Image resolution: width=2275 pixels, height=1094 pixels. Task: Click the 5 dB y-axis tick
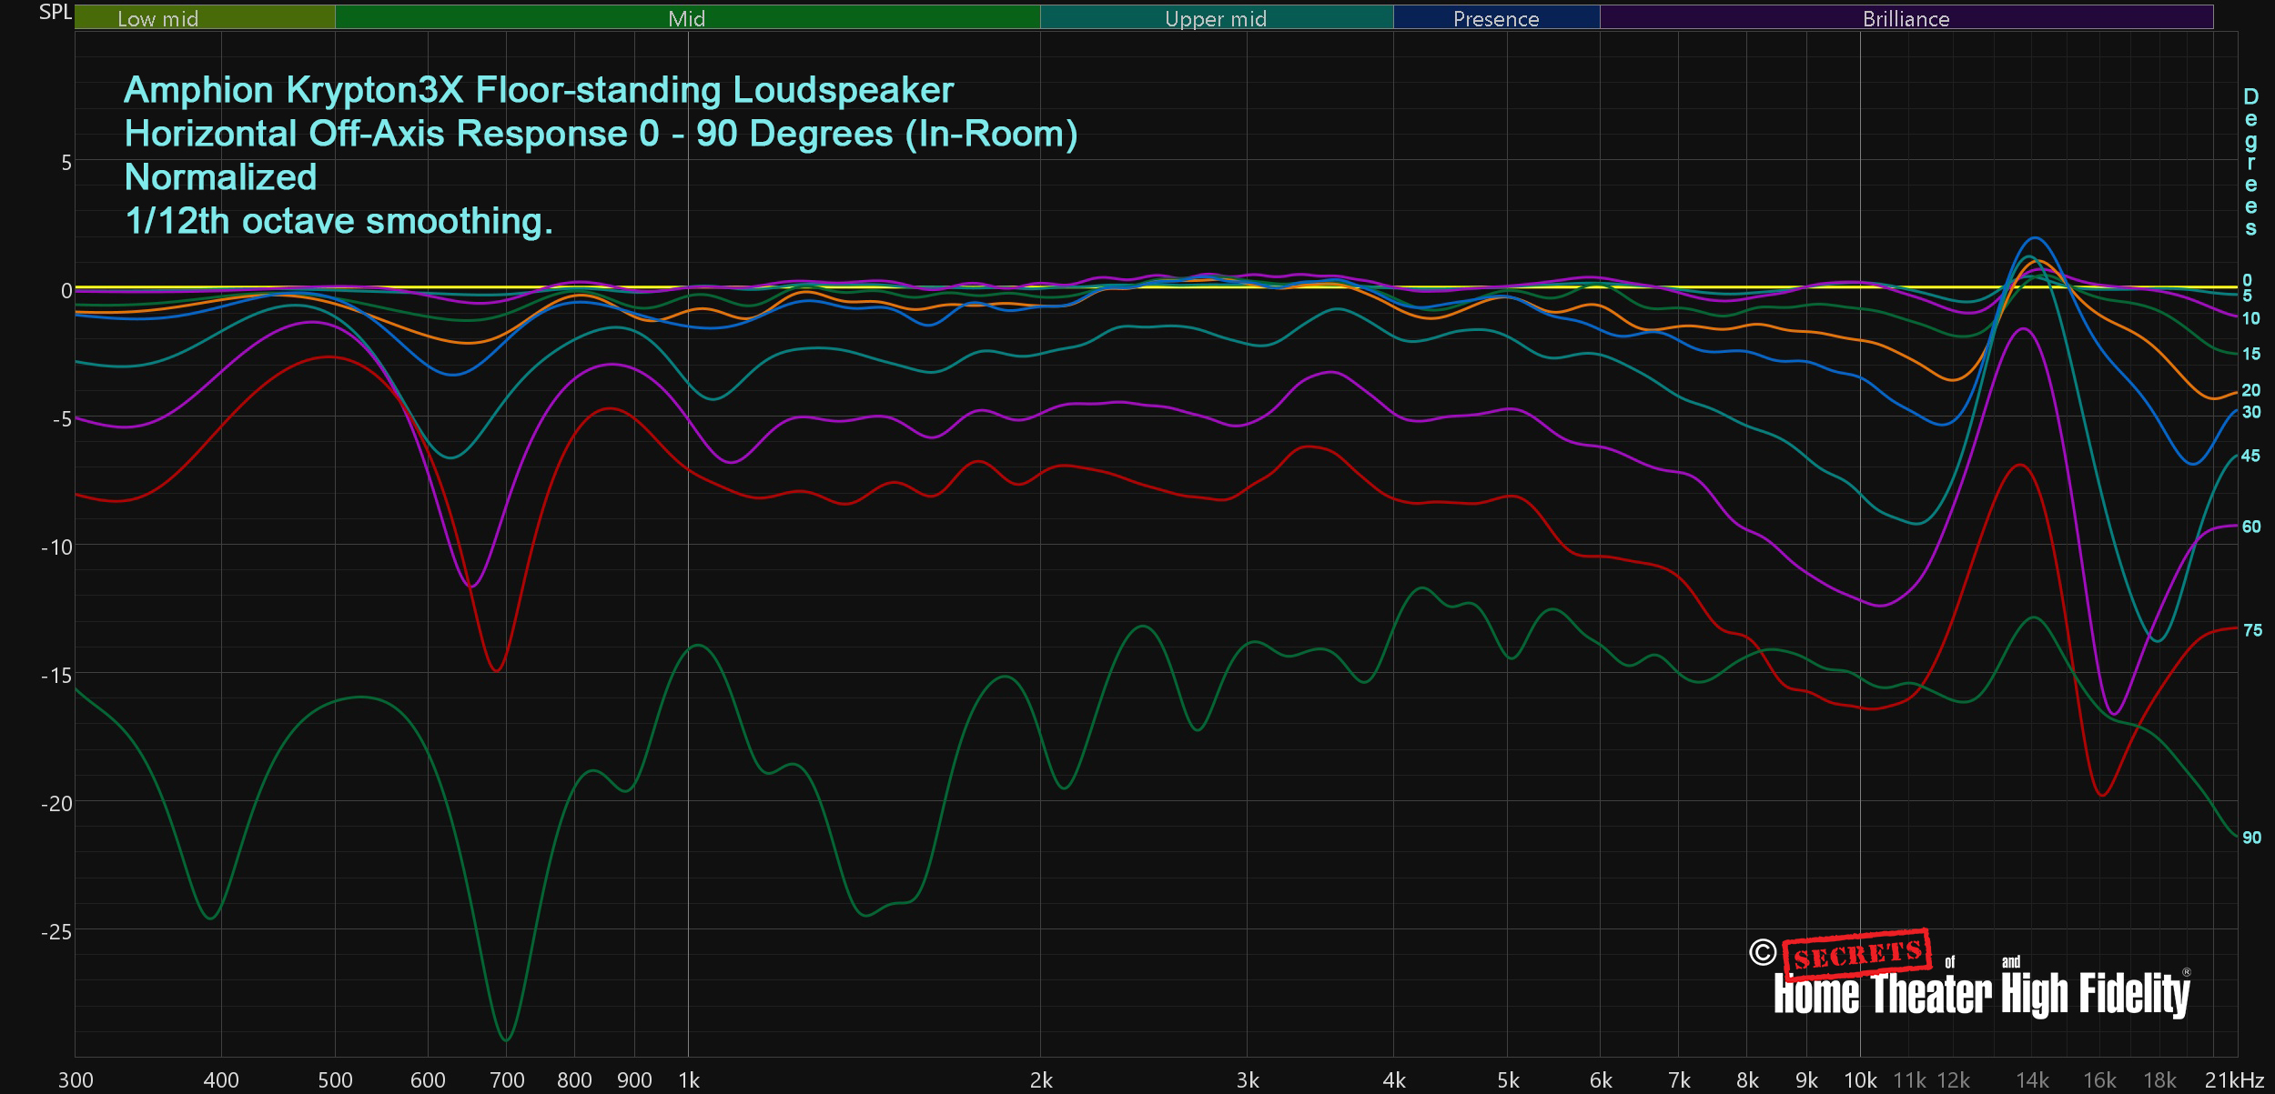tap(66, 163)
